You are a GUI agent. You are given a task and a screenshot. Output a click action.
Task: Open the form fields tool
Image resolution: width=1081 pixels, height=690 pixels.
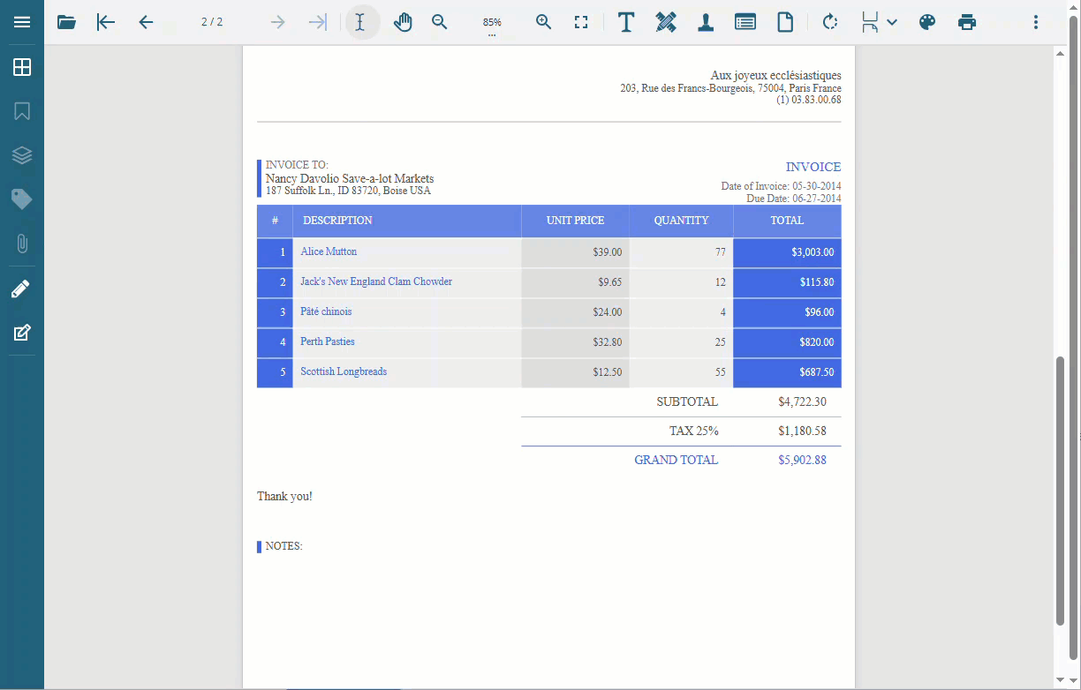(x=745, y=22)
